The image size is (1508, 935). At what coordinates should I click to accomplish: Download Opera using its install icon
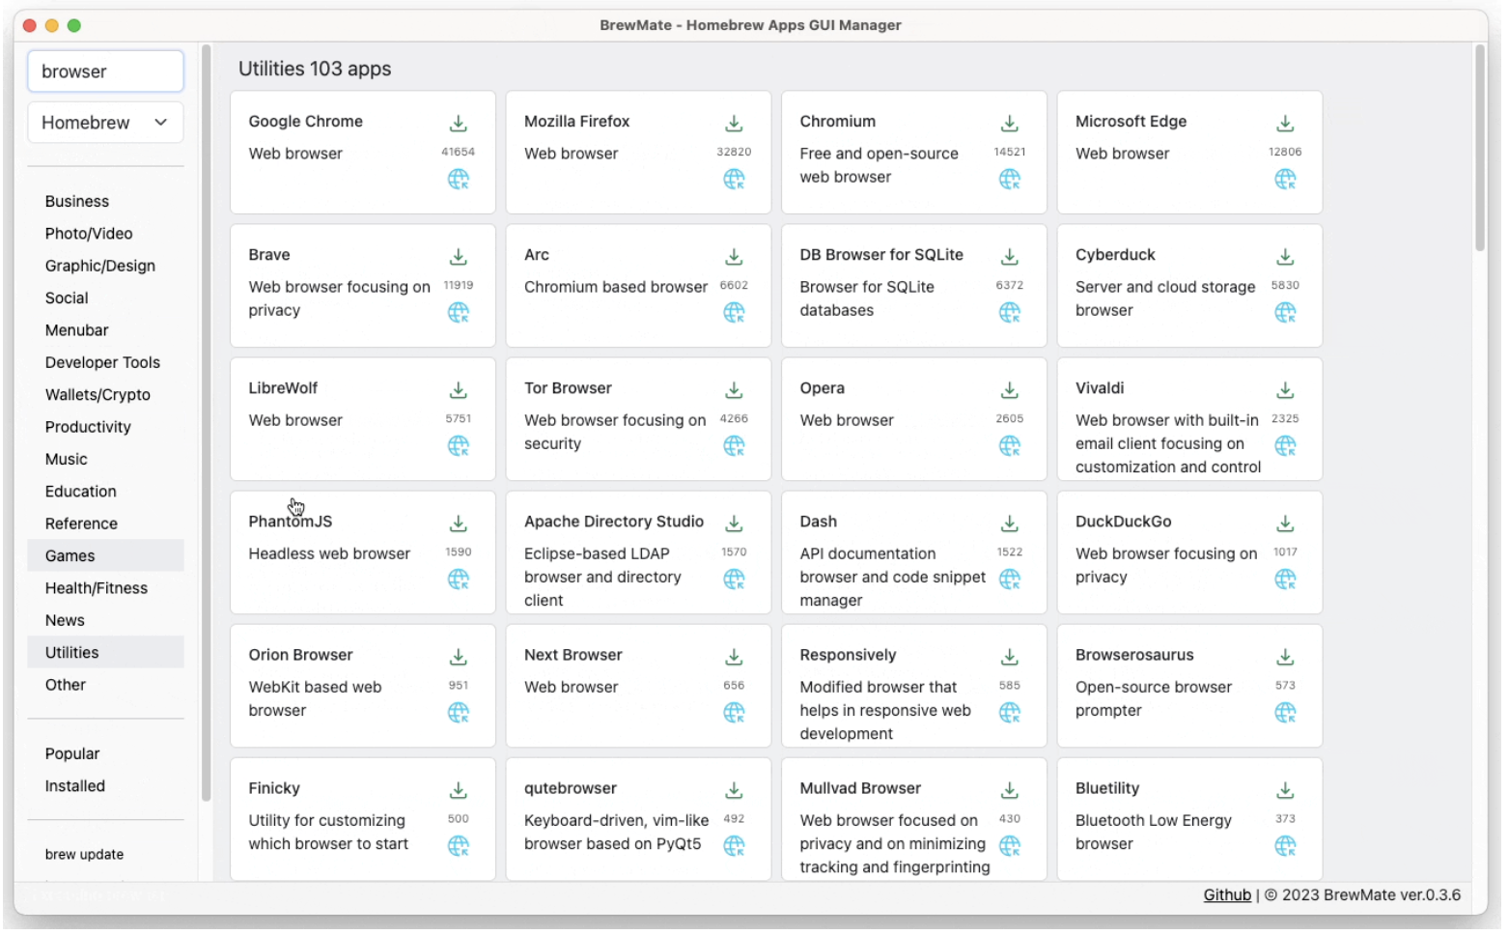1009,390
